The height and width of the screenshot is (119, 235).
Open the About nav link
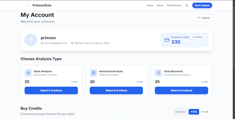click(x=160, y=5)
